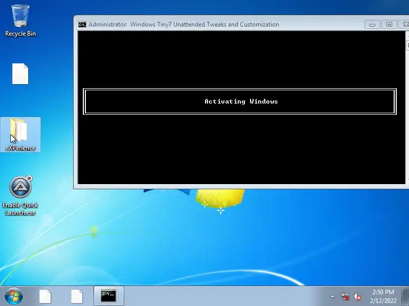Select the eXPerience folder
Screen dimensions: 409x306
click(x=20, y=135)
